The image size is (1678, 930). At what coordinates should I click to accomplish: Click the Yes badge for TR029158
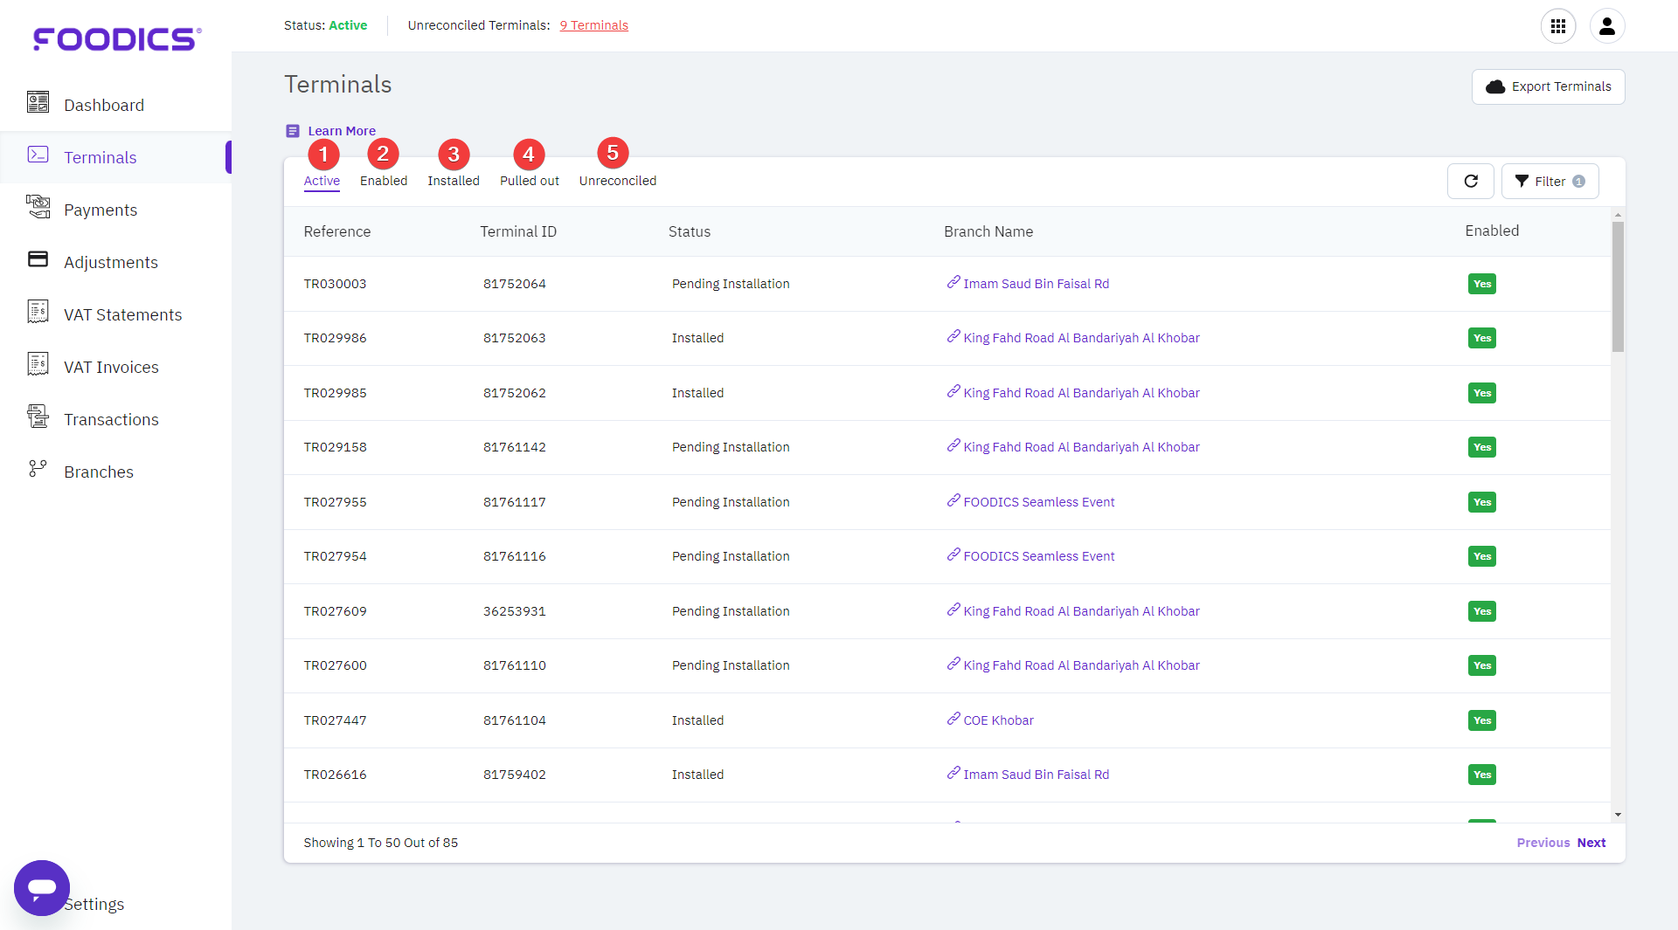point(1482,447)
